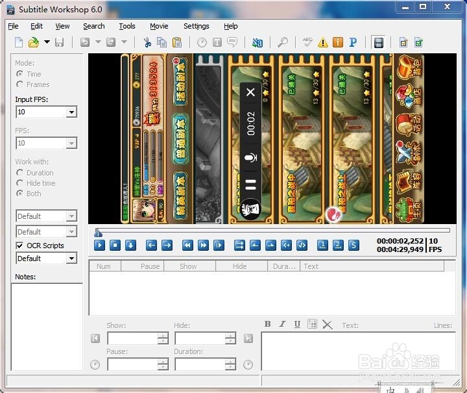
Task: Expand the OCR Scripts Default dropdown
Action: click(71, 259)
